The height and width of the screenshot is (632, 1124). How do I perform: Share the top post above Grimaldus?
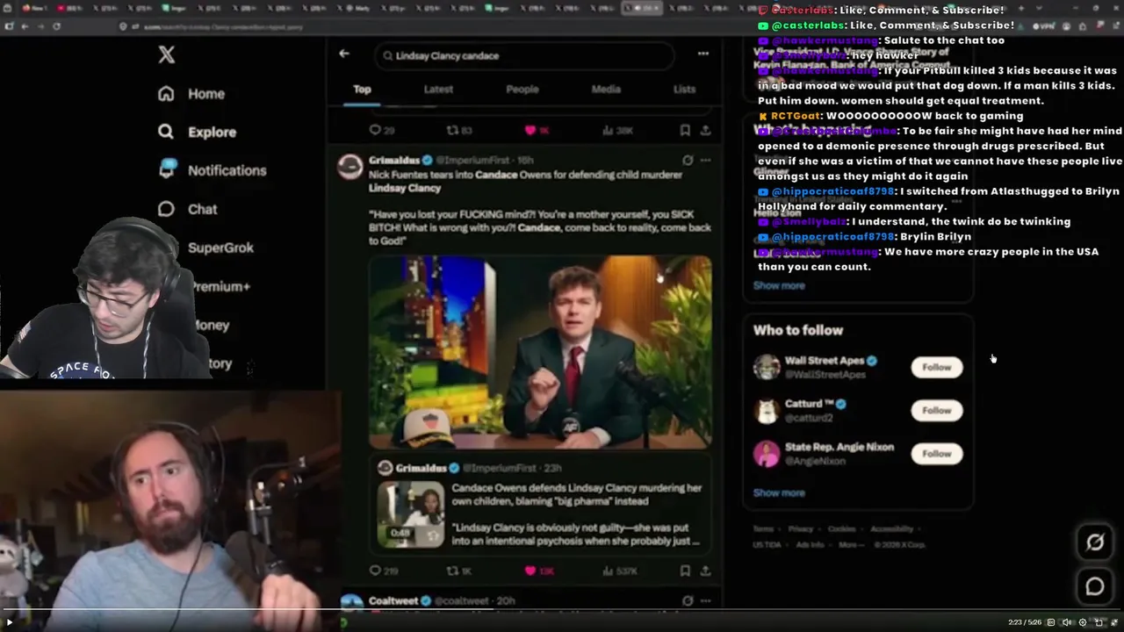(705, 130)
